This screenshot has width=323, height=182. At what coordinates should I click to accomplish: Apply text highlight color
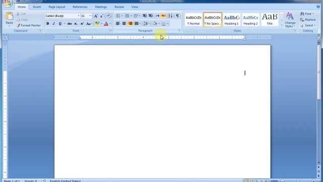(97, 24)
